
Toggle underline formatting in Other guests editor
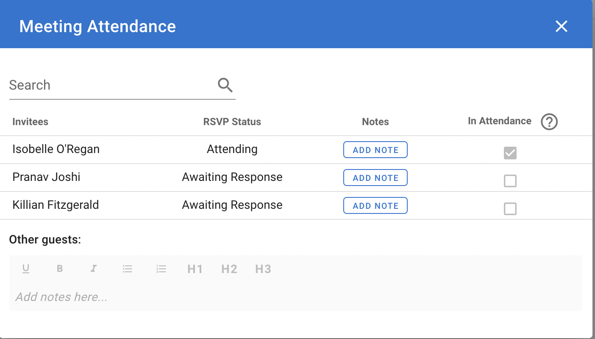pyautogui.click(x=26, y=269)
